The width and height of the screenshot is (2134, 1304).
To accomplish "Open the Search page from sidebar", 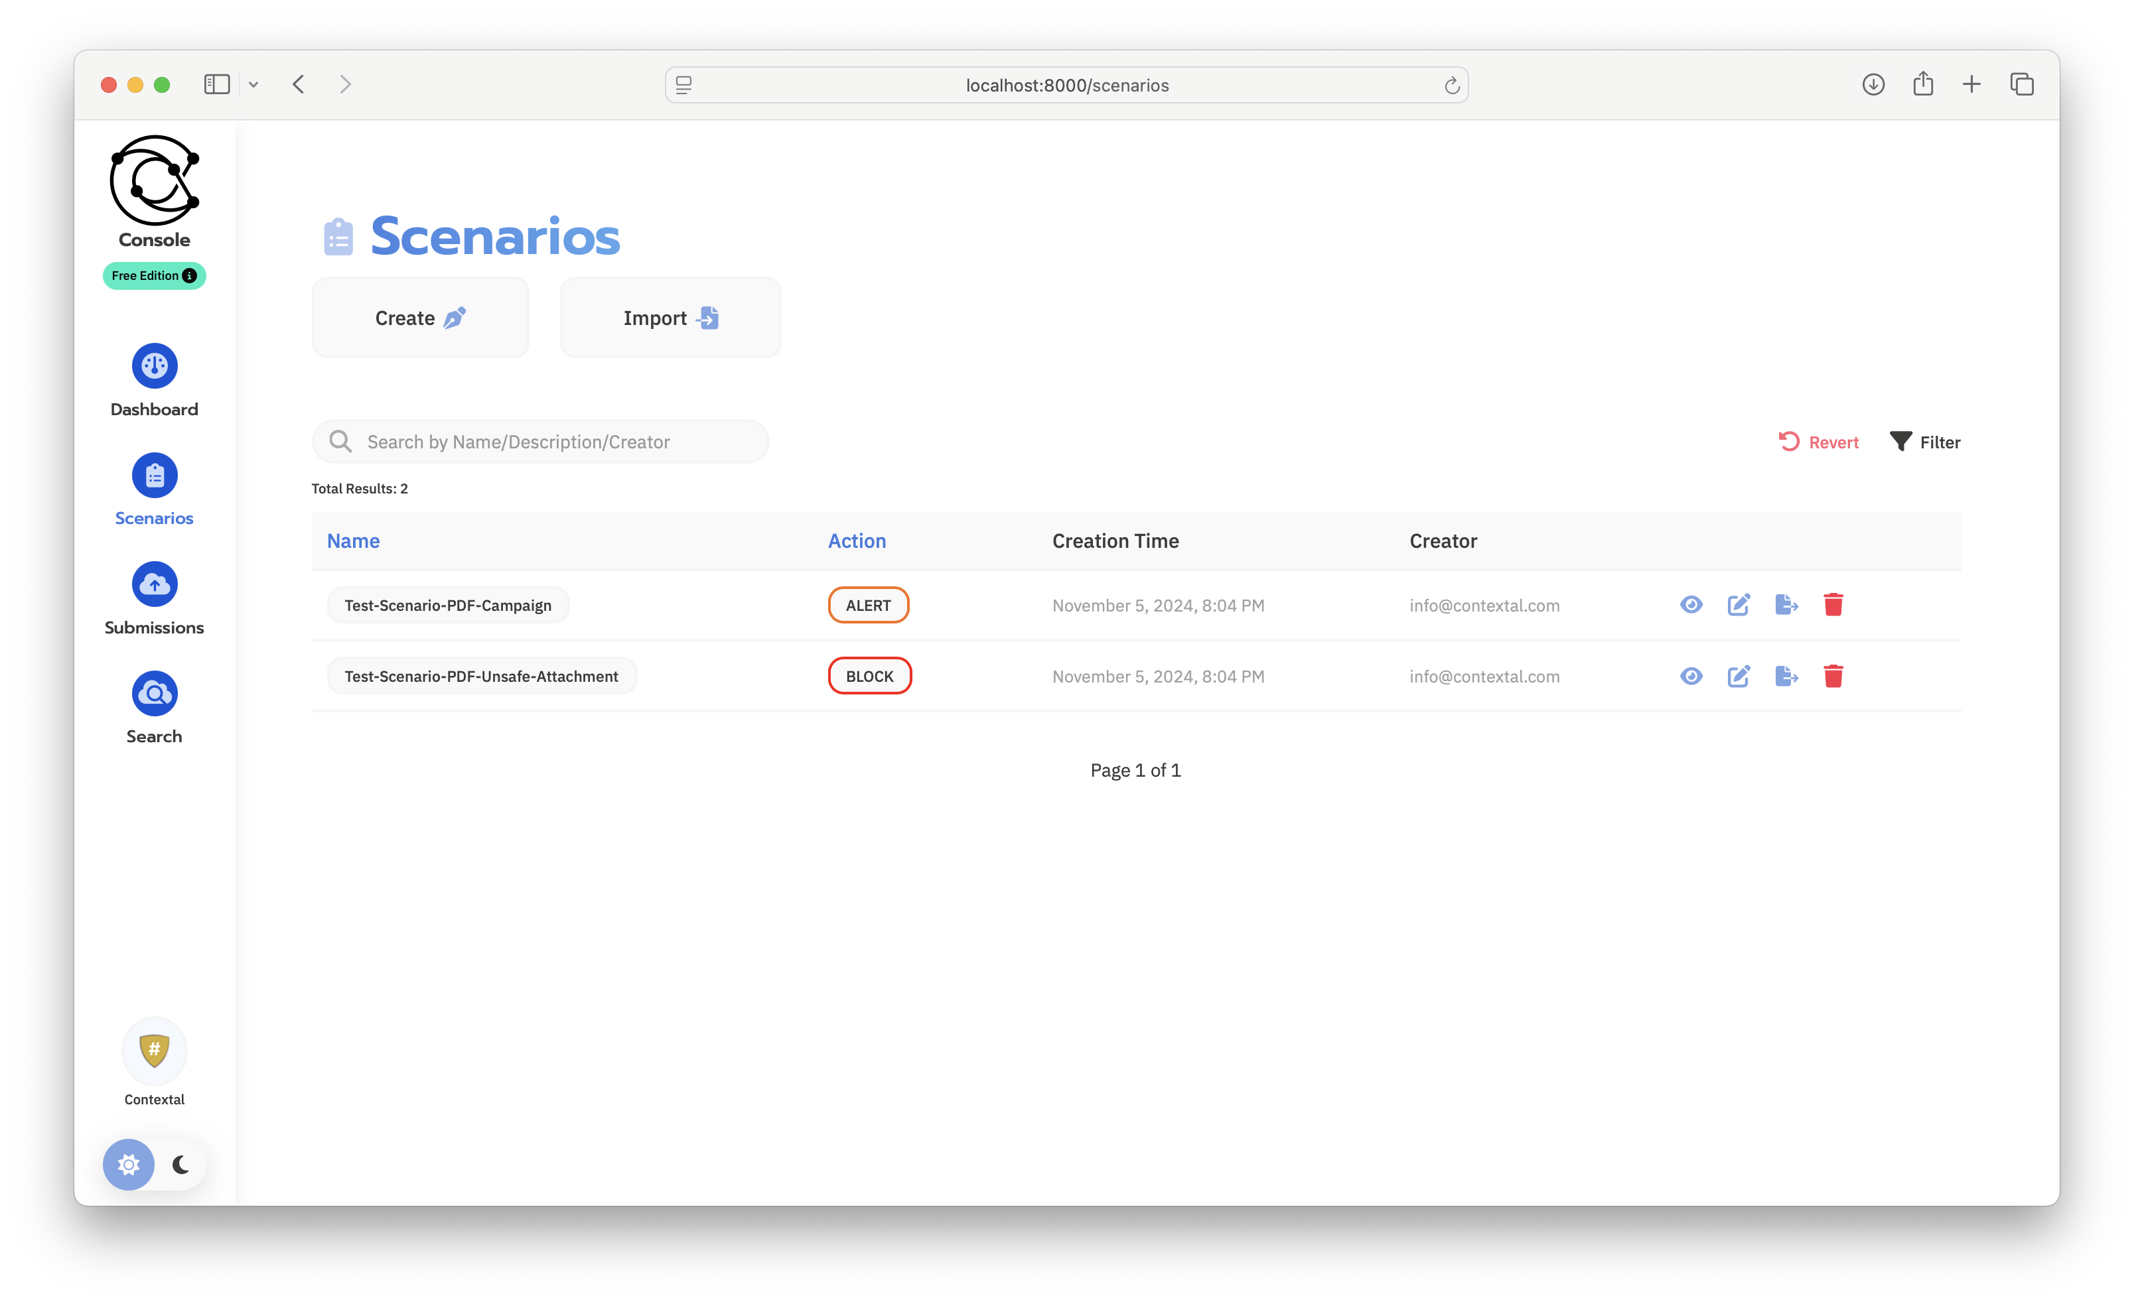I will [x=154, y=694].
